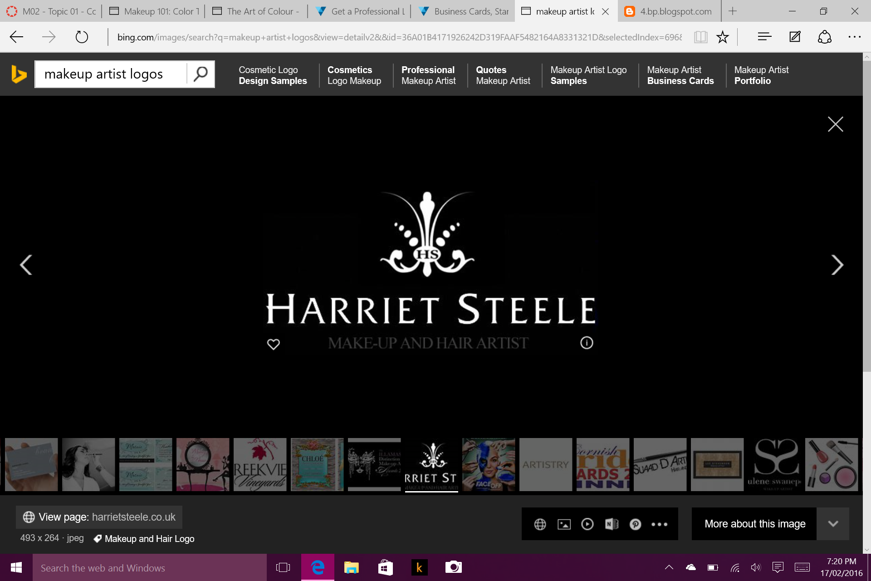The width and height of the screenshot is (871, 581).
Task: Open more options ellipsis in image toolbar
Action: point(659,524)
